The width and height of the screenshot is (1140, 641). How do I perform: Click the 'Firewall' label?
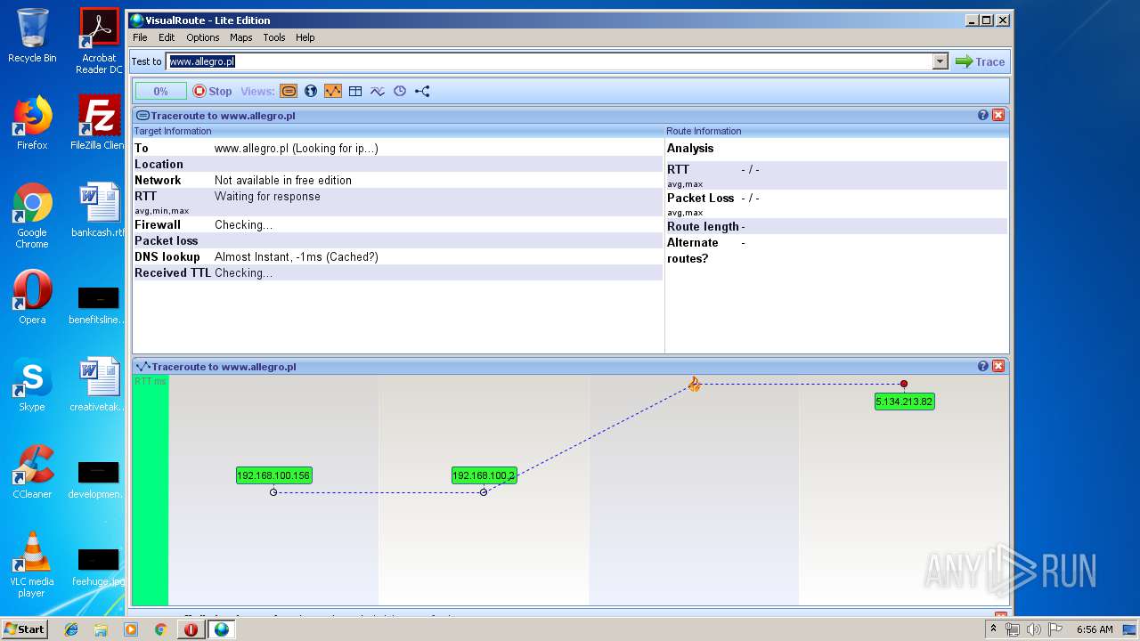pyautogui.click(x=158, y=224)
